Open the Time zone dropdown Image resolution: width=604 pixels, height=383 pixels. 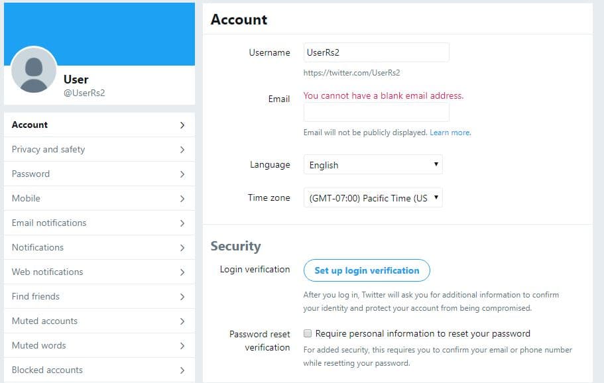(x=373, y=198)
